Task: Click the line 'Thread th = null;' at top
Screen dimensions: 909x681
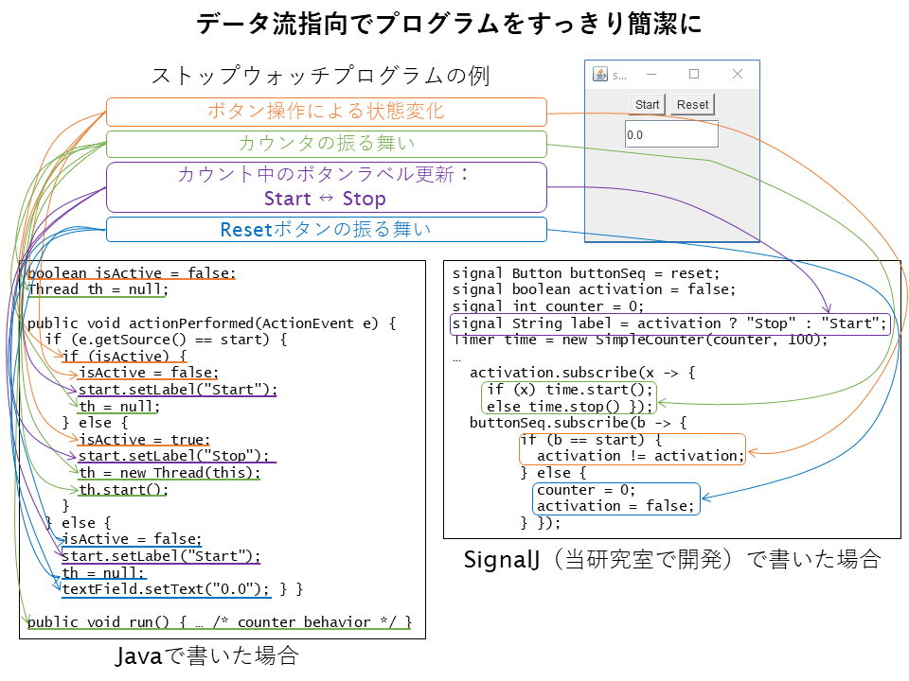Action: click(x=98, y=289)
